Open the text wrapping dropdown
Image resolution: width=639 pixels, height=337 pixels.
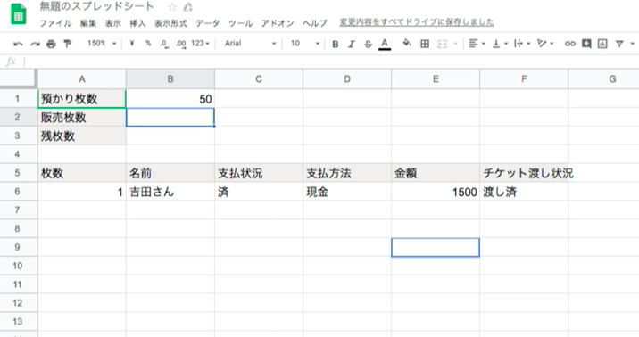pos(522,44)
